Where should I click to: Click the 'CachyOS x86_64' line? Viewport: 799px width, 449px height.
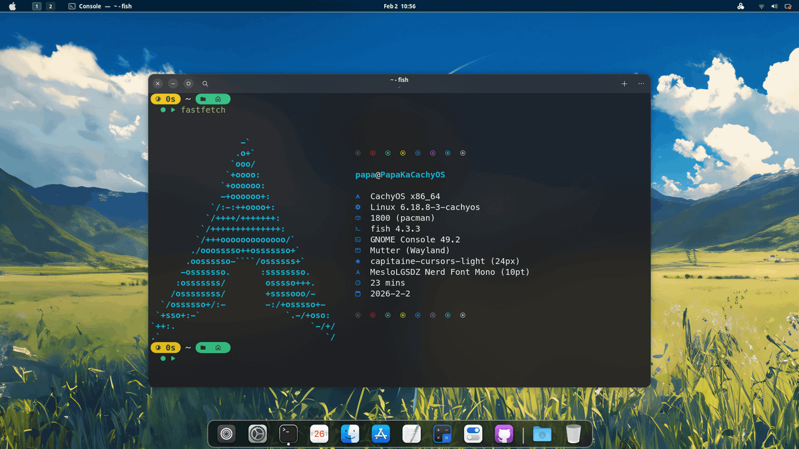click(405, 196)
